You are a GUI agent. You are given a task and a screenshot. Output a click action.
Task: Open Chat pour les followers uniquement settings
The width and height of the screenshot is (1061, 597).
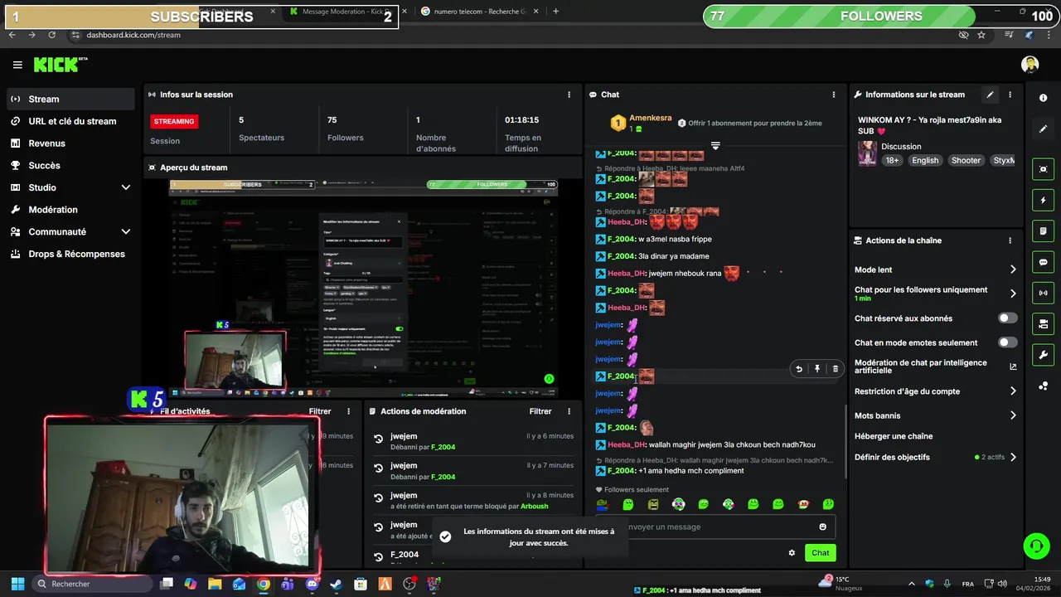(x=936, y=294)
